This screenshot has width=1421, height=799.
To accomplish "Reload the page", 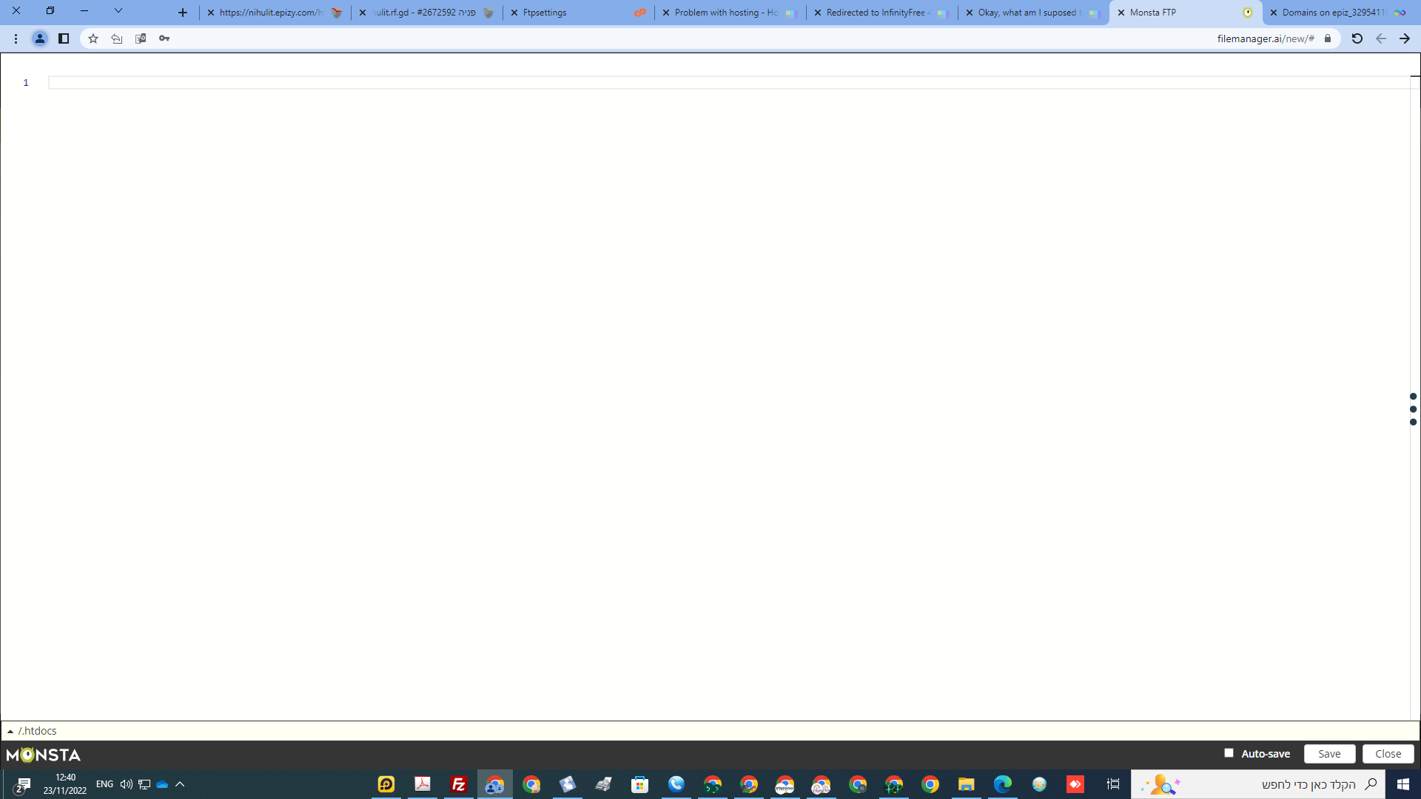I will click(x=1357, y=38).
